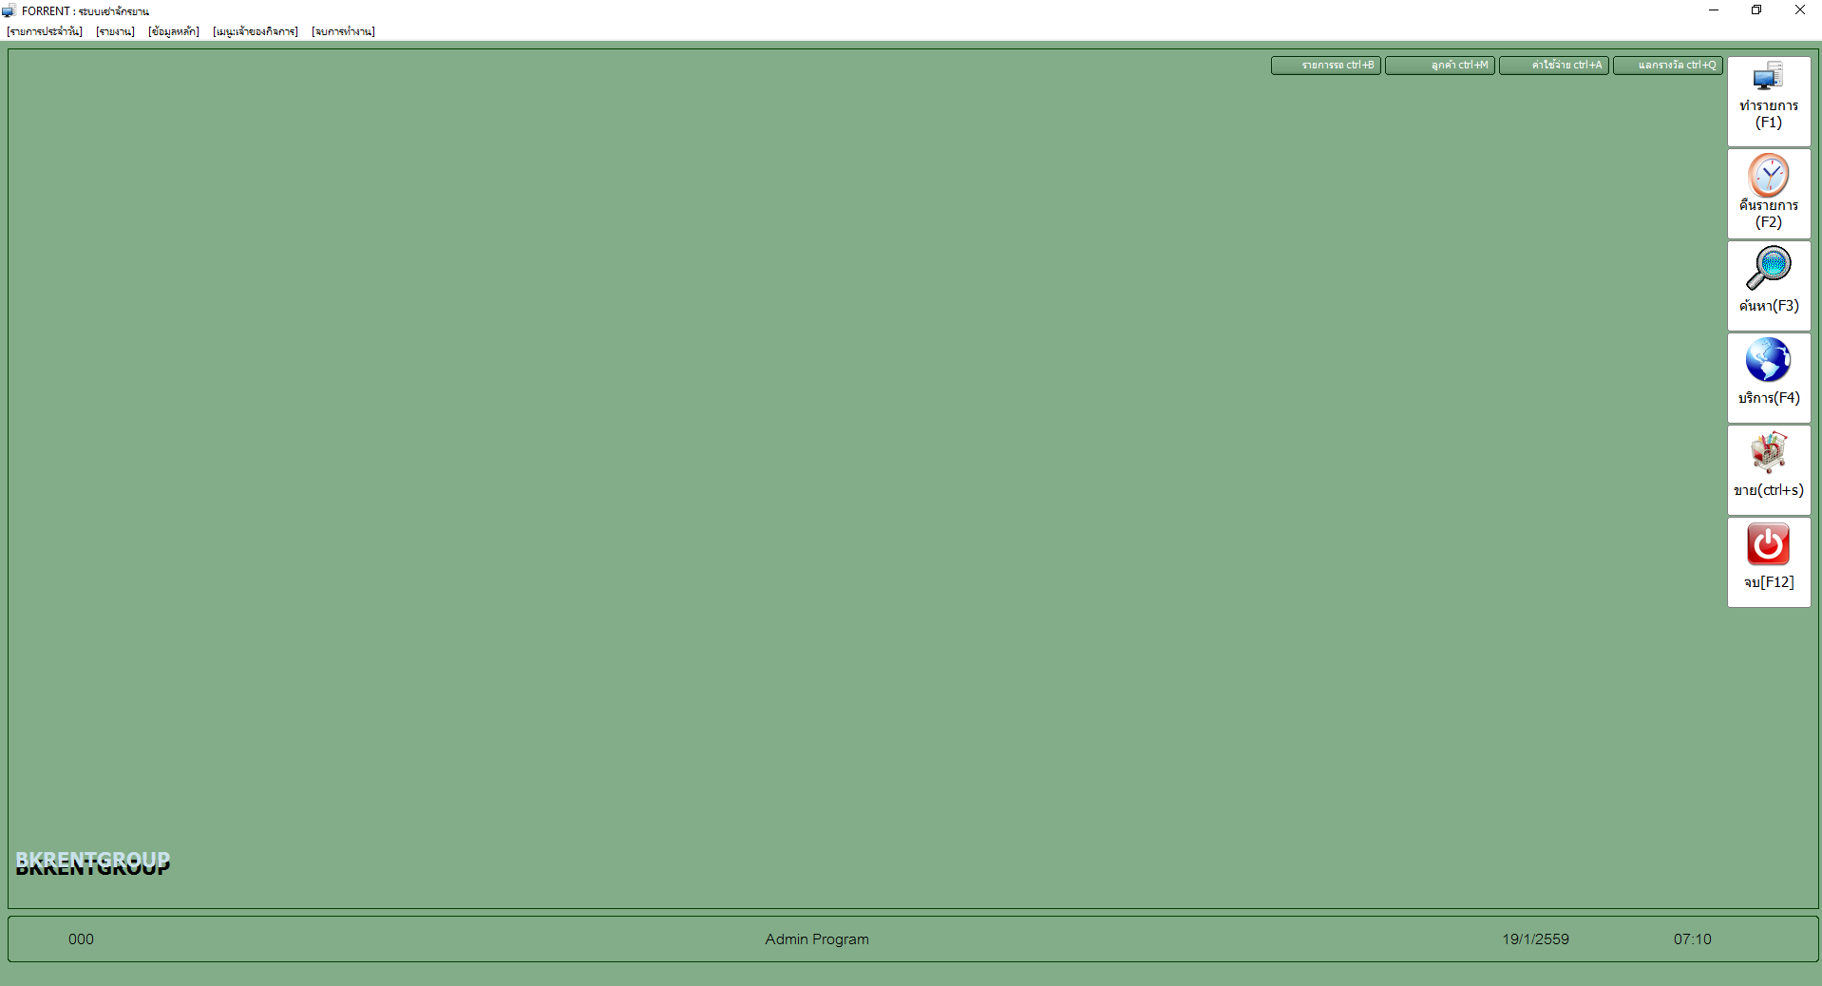Open the บริการ (F4) globe icon
The height and width of the screenshot is (986, 1822).
pyautogui.click(x=1768, y=377)
